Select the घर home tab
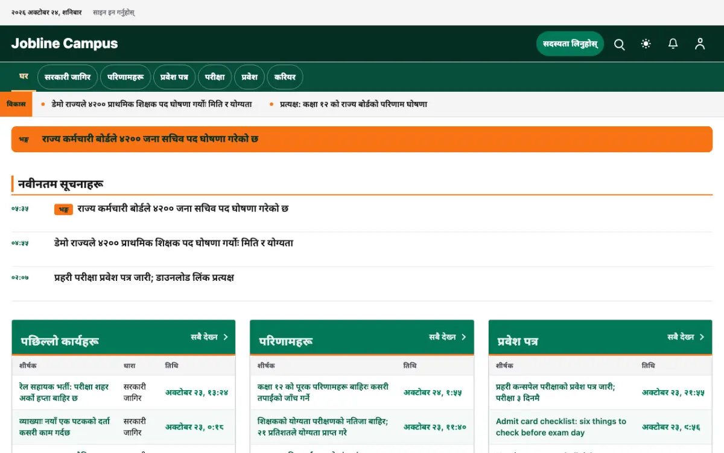Viewport: 724px width, 453px height. (x=24, y=77)
